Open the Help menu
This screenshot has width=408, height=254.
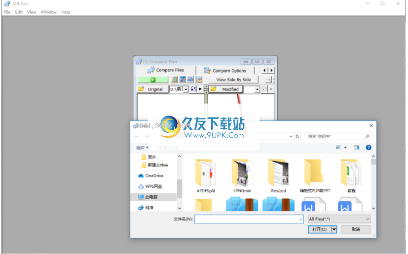pyautogui.click(x=66, y=12)
